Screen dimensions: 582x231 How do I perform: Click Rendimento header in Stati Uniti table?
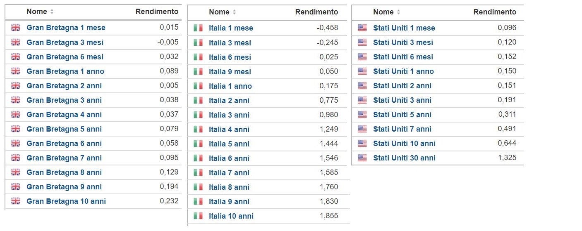point(495,12)
